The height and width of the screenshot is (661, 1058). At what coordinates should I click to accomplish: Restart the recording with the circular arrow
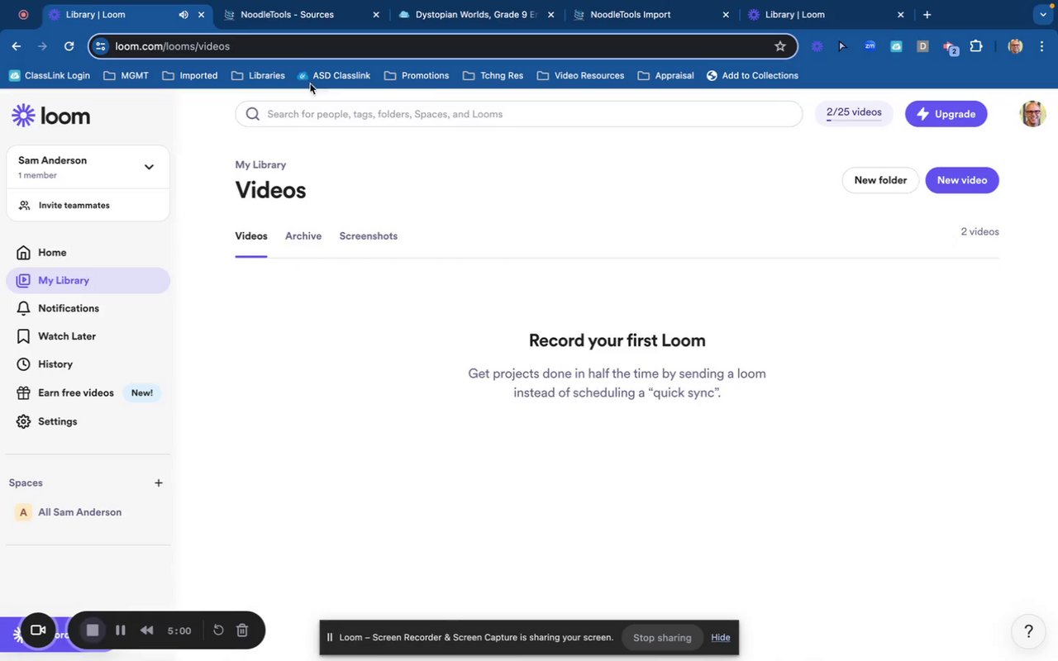[x=218, y=630]
